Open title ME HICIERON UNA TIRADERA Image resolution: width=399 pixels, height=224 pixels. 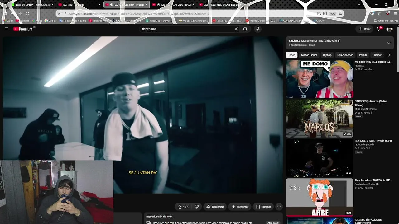(373, 62)
